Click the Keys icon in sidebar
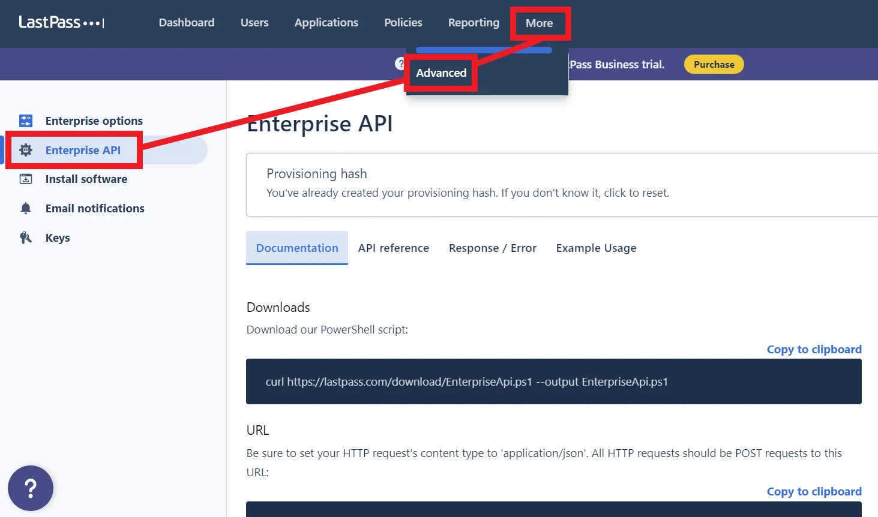This screenshot has width=878, height=517. 26,238
